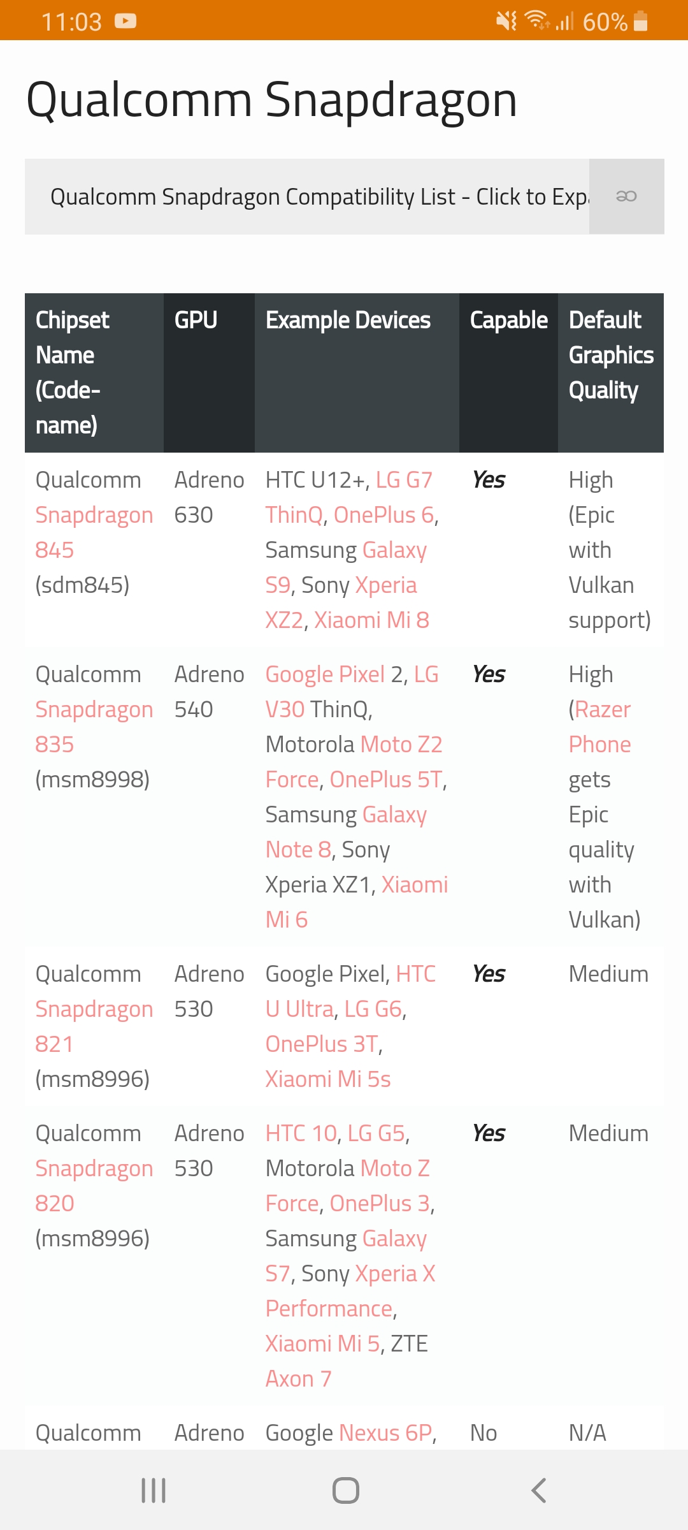Open the Snapdragon 835 link
Image resolution: width=688 pixels, height=1530 pixels.
click(x=94, y=727)
